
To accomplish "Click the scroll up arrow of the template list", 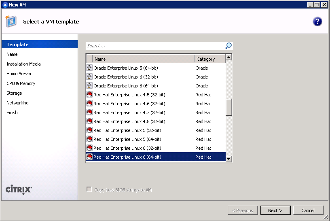I will tap(229, 57).
